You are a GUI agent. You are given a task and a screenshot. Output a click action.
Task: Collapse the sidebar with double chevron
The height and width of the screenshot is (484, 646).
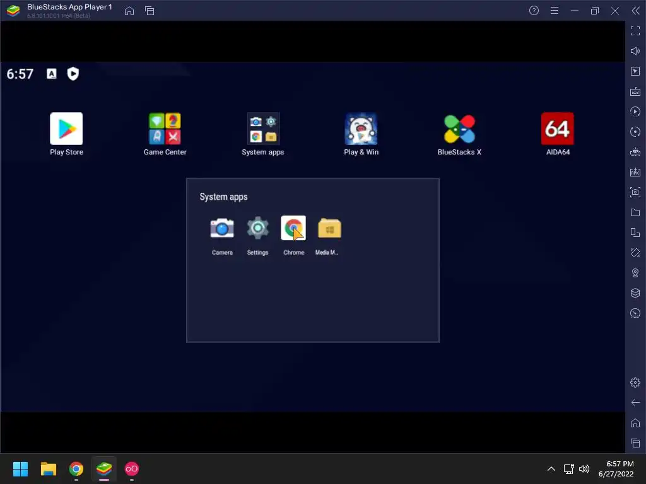[636, 11]
